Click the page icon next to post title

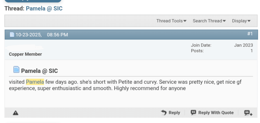tap(16, 70)
